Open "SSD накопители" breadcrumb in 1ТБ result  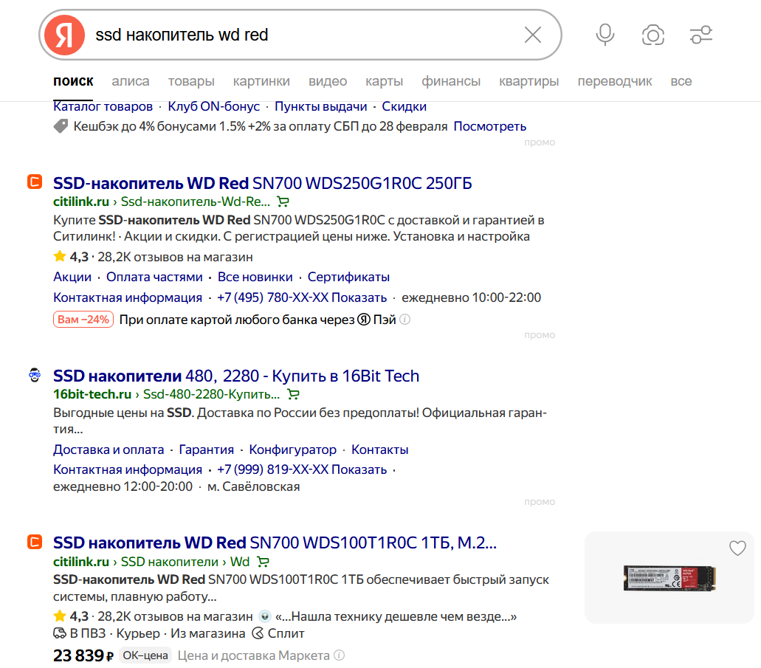[169, 562]
